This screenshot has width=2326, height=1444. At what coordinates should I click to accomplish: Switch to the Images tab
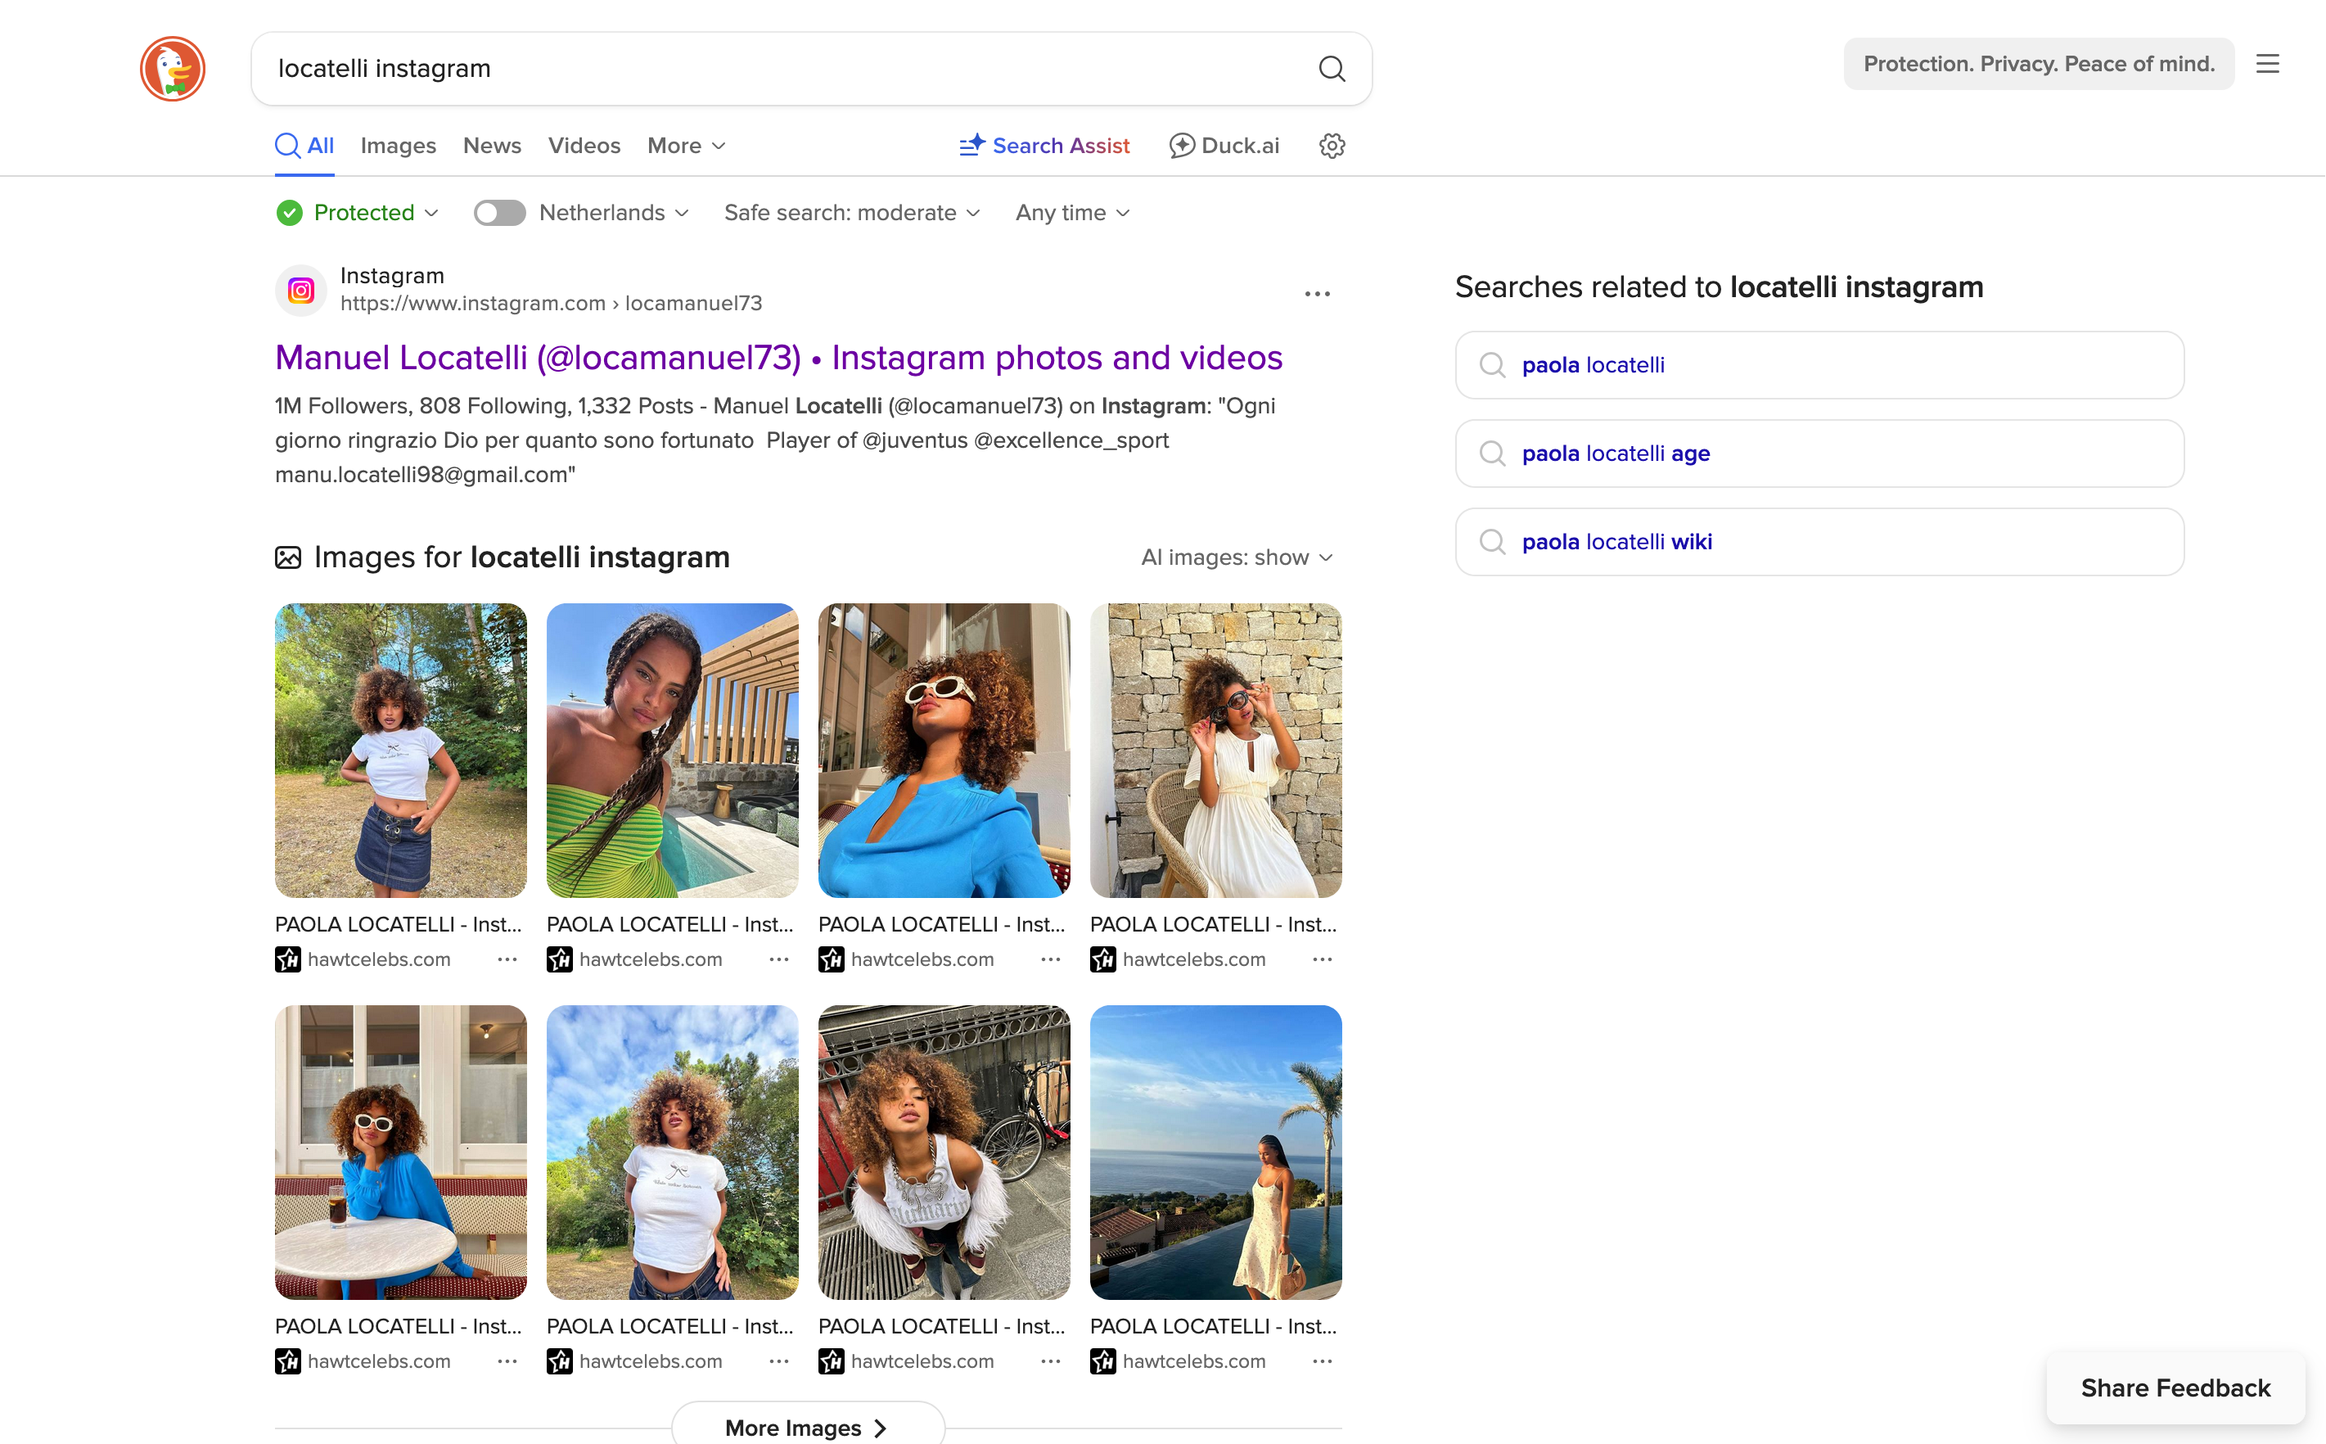(x=397, y=145)
